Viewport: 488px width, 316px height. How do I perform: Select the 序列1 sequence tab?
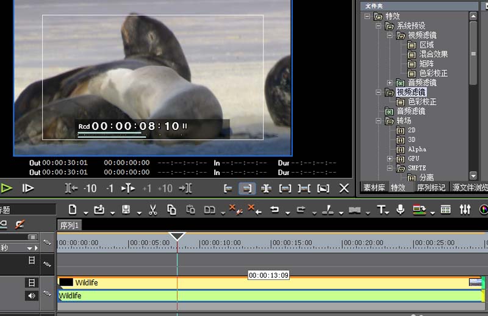69,226
